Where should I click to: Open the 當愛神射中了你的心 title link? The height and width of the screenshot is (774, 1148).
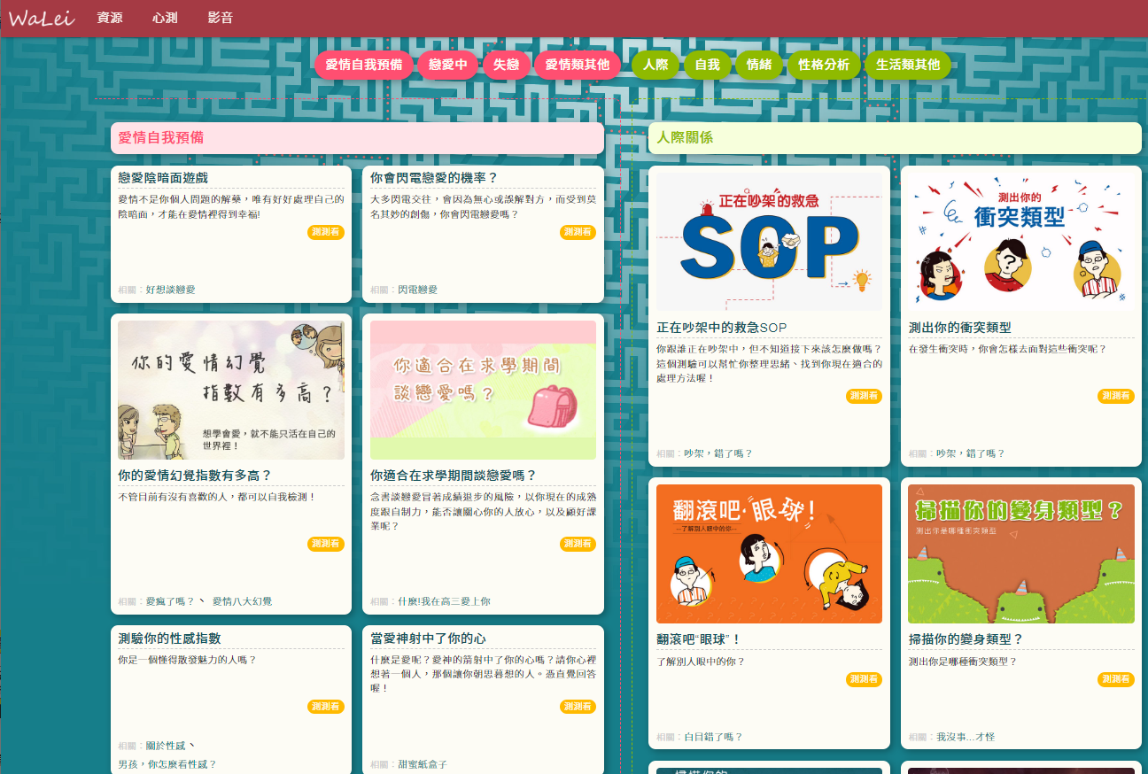428,639
